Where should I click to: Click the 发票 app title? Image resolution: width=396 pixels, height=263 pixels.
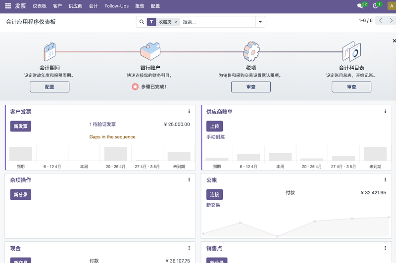[20, 6]
